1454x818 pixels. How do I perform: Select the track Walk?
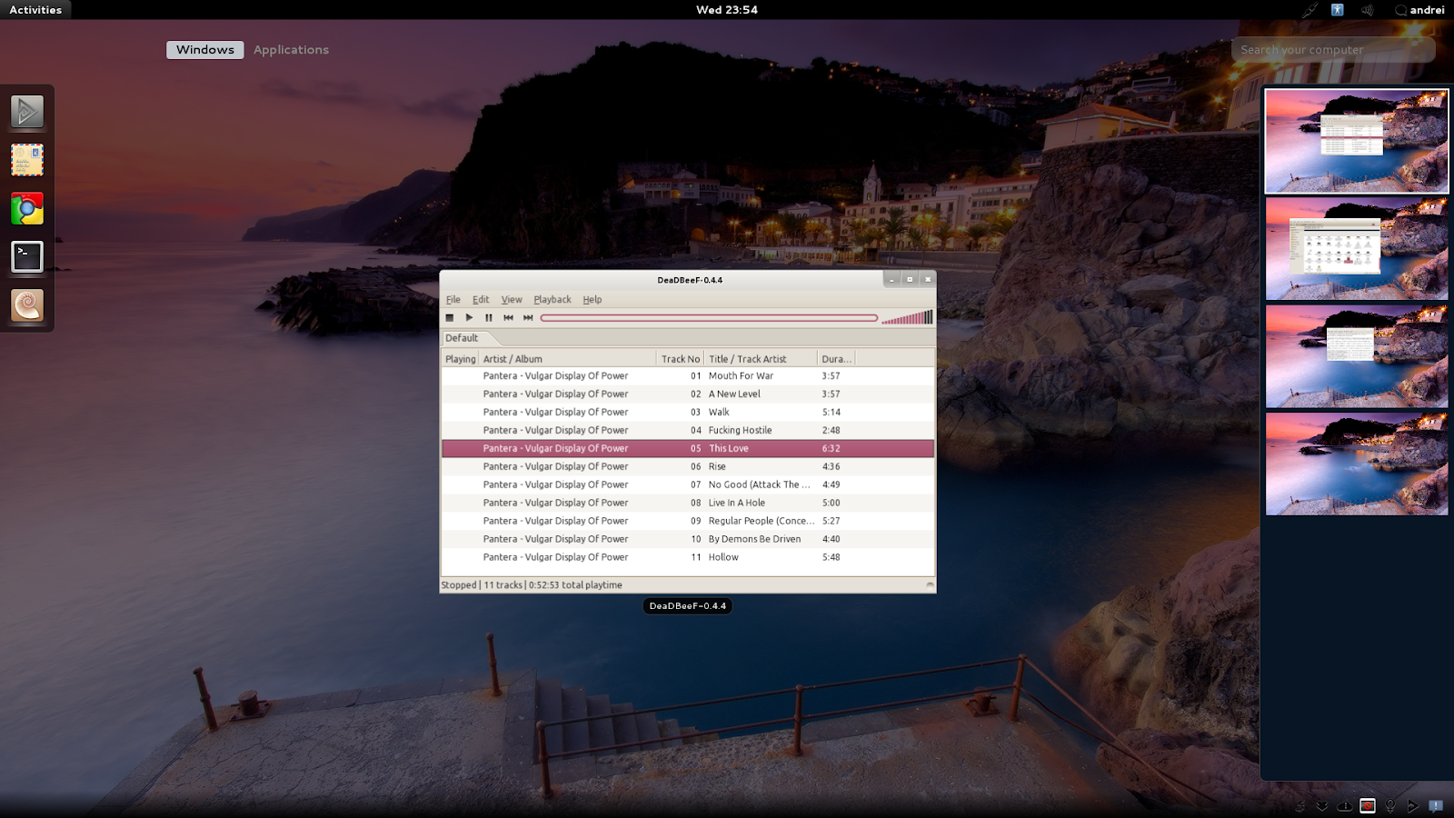(x=688, y=413)
